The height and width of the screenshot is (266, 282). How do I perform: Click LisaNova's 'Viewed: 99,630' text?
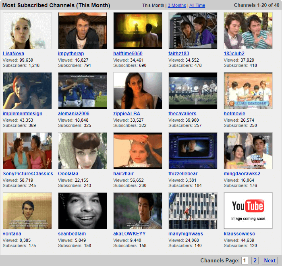click(18, 60)
